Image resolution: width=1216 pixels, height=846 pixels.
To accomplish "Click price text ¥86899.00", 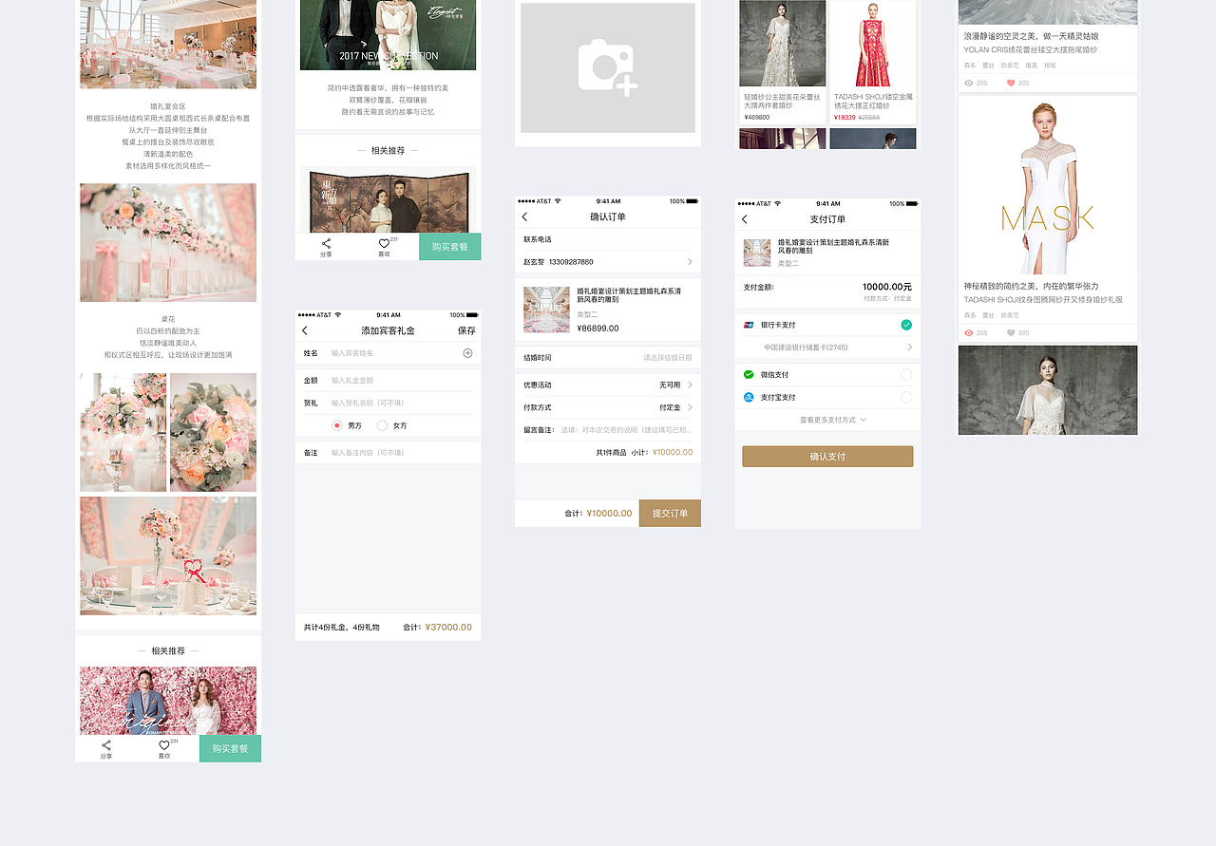I will tap(598, 328).
